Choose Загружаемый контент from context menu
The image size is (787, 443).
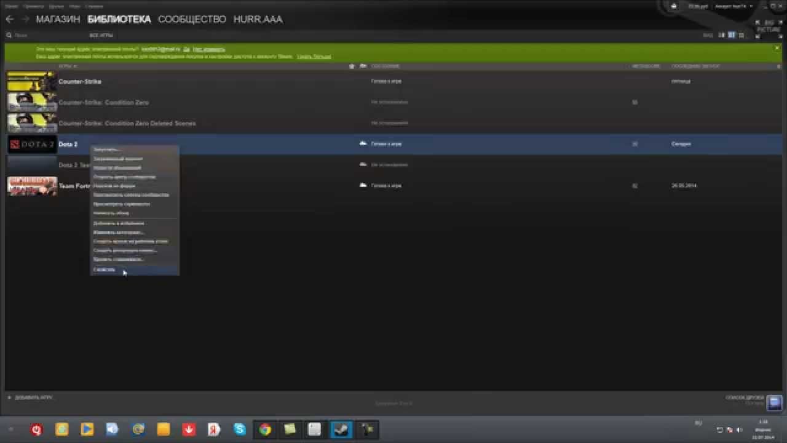coord(135,159)
